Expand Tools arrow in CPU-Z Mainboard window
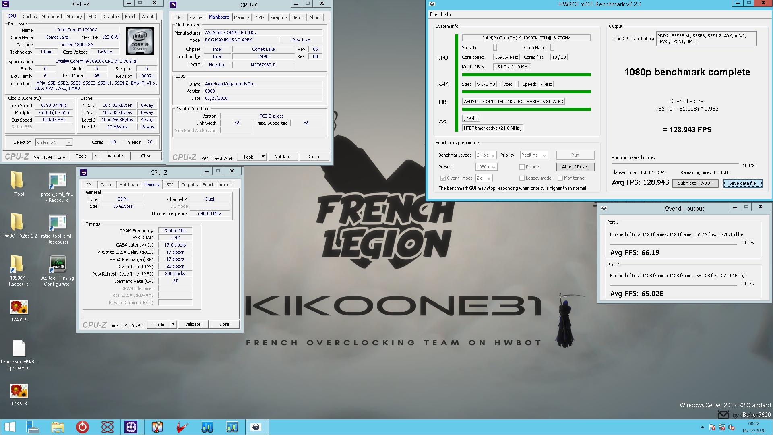 pyautogui.click(x=263, y=157)
